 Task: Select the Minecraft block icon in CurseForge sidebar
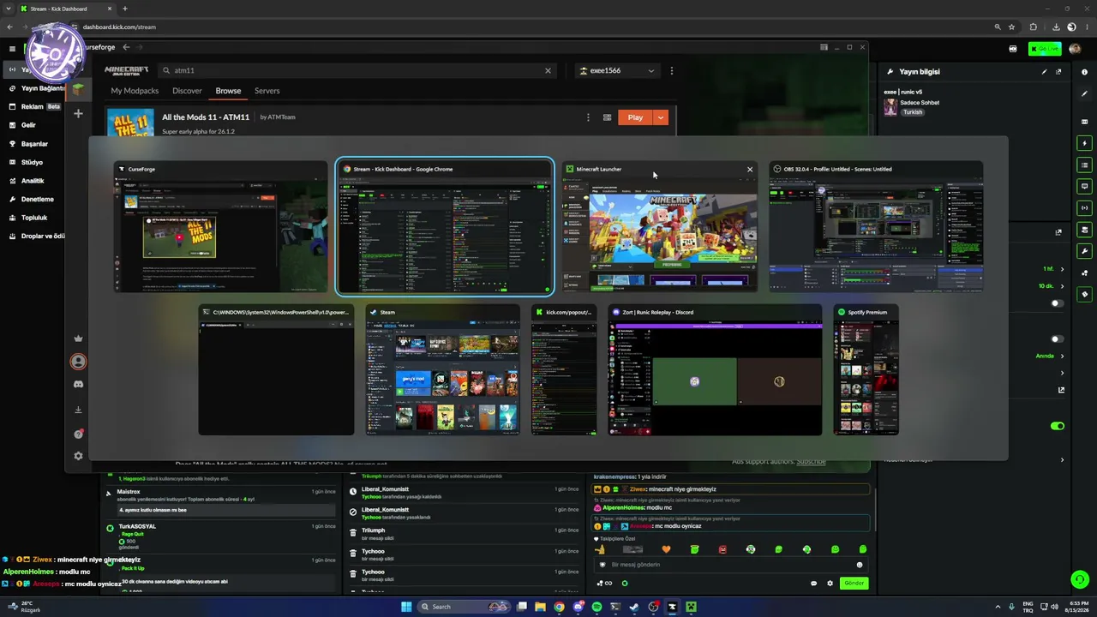tap(78, 88)
